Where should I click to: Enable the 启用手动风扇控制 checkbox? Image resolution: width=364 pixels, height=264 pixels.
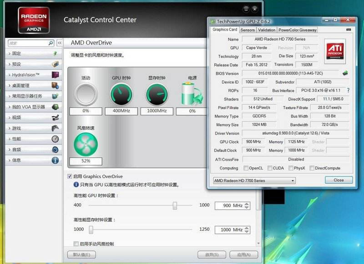pos(76,244)
